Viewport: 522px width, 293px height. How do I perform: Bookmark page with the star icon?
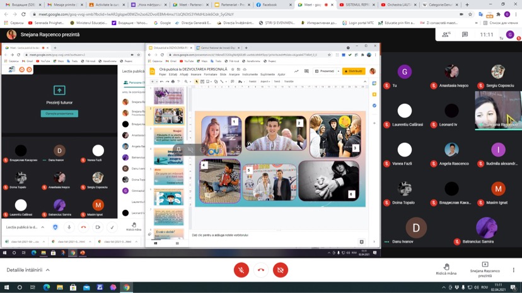[470, 14]
